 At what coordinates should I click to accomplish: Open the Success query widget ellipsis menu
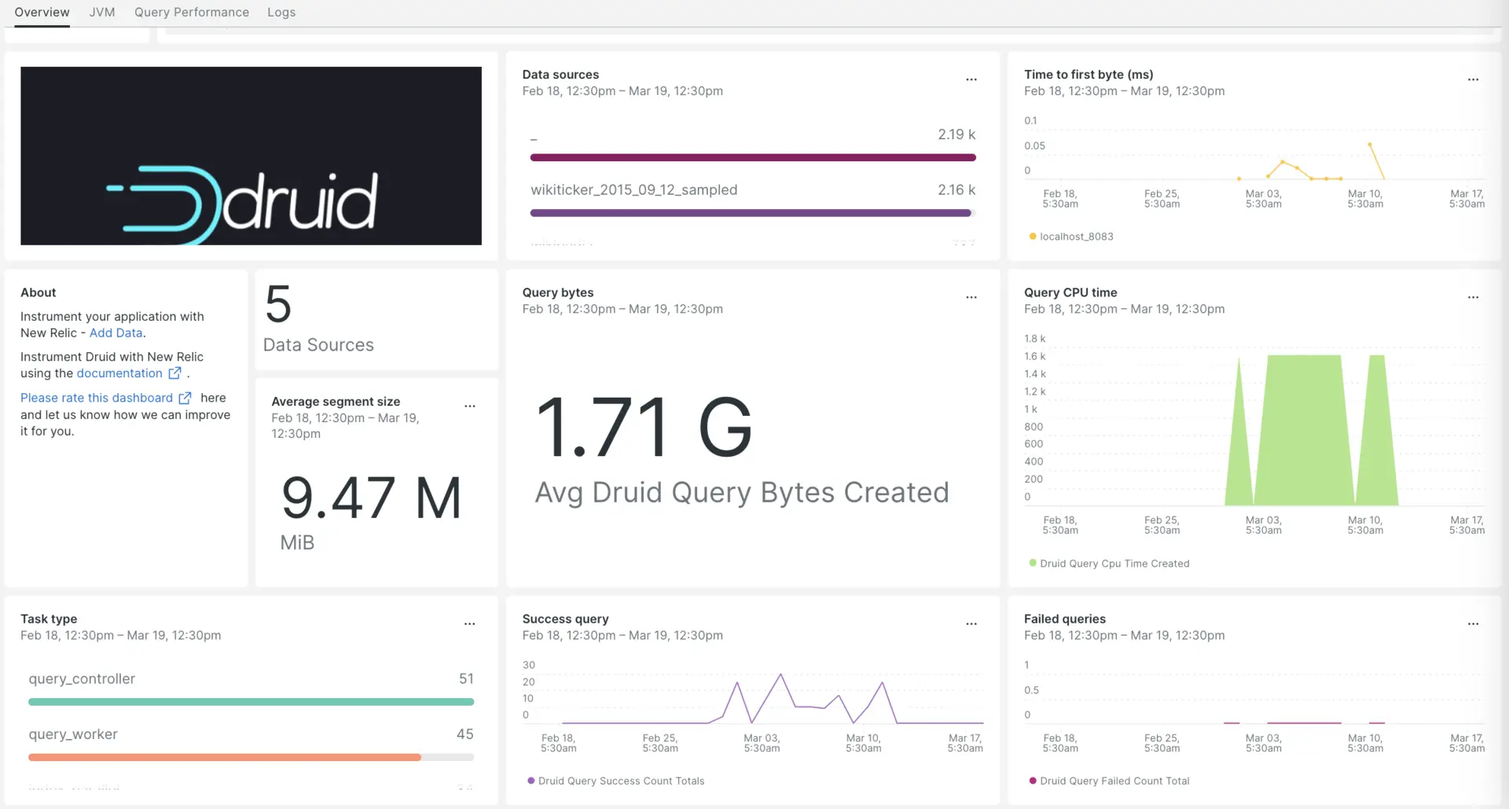971,624
